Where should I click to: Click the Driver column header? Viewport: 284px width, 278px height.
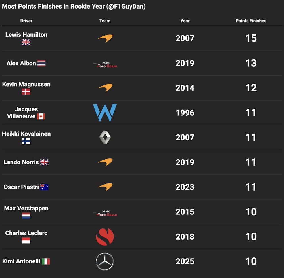pos(26,21)
